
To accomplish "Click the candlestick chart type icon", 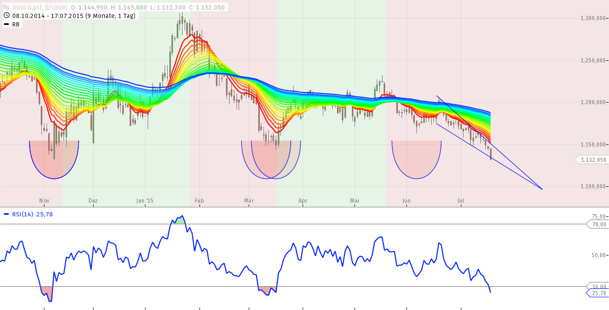I will click(x=6, y=7).
